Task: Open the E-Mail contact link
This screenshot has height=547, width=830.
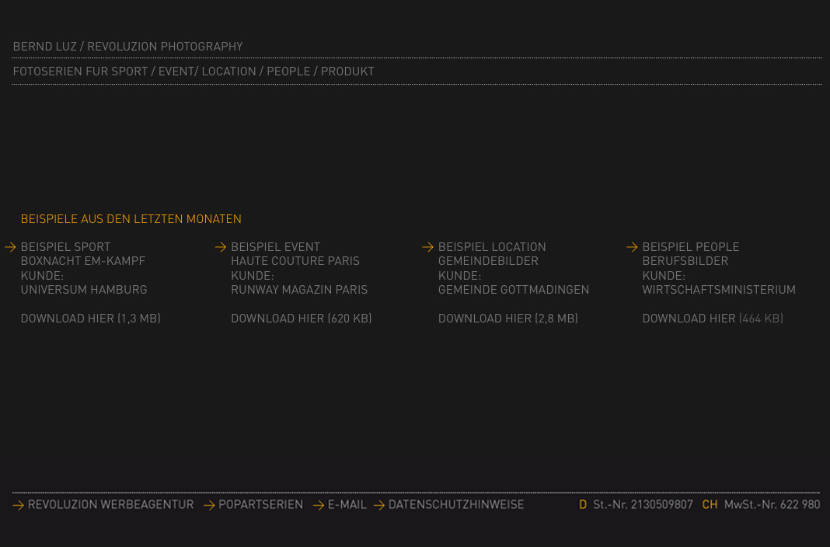Action: click(347, 505)
